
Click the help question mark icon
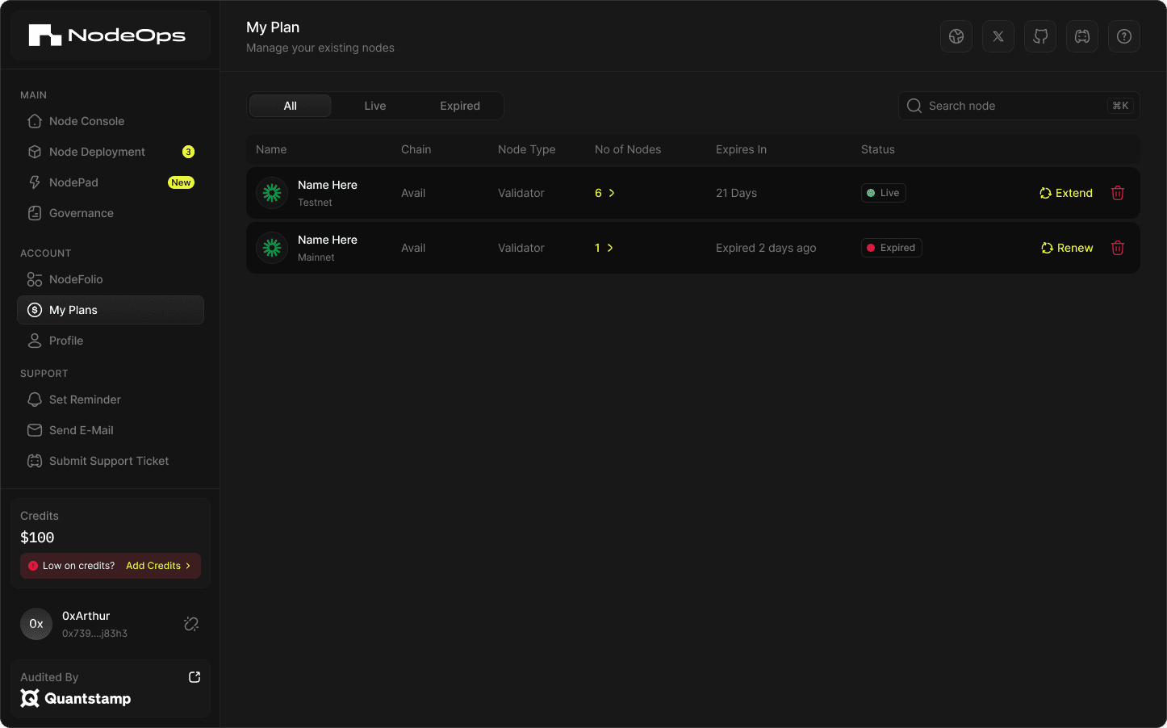1124,36
